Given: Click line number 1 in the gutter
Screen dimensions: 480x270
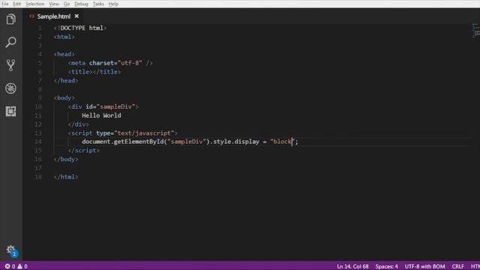Looking at the screenshot, I should coord(40,28).
